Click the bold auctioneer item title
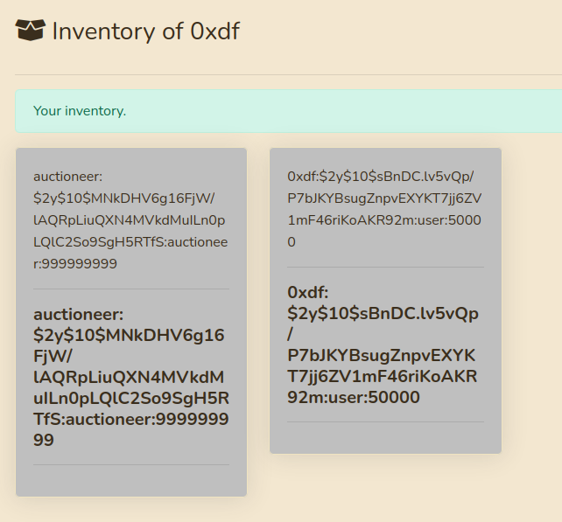The height and width of the screenshot is (522, 562). click(x=130, y=377)
